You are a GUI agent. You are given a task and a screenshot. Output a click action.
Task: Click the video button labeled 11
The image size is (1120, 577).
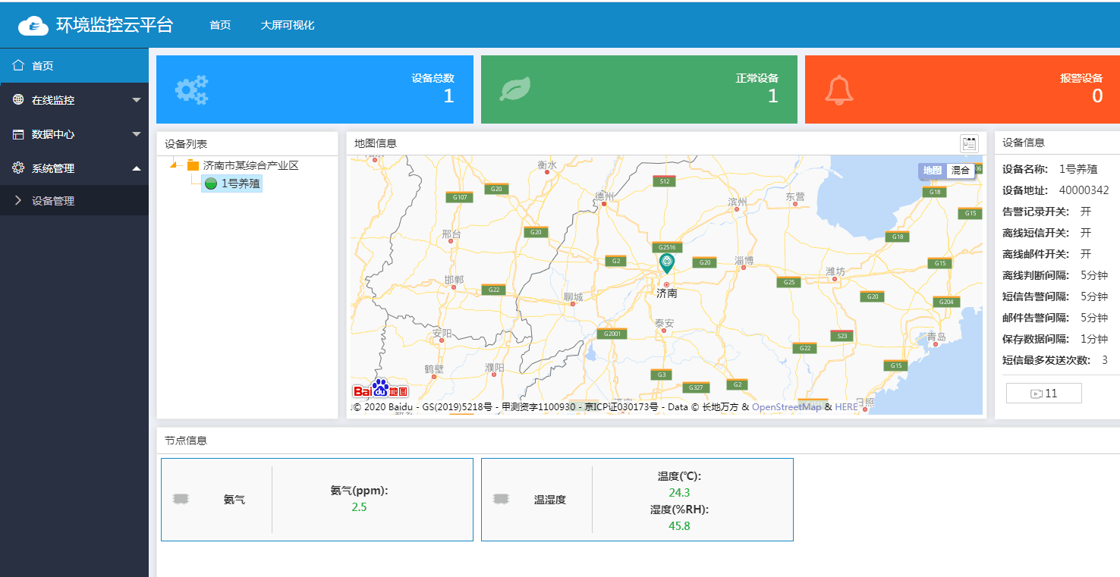[1043, 394]
